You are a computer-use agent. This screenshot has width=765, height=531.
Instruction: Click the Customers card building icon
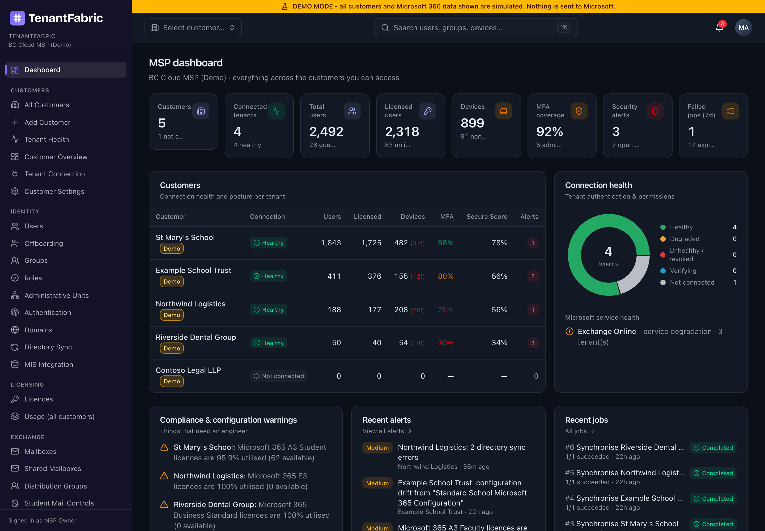point(201,111)
